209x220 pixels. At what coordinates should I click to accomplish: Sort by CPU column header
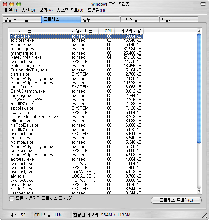[106, 31]
